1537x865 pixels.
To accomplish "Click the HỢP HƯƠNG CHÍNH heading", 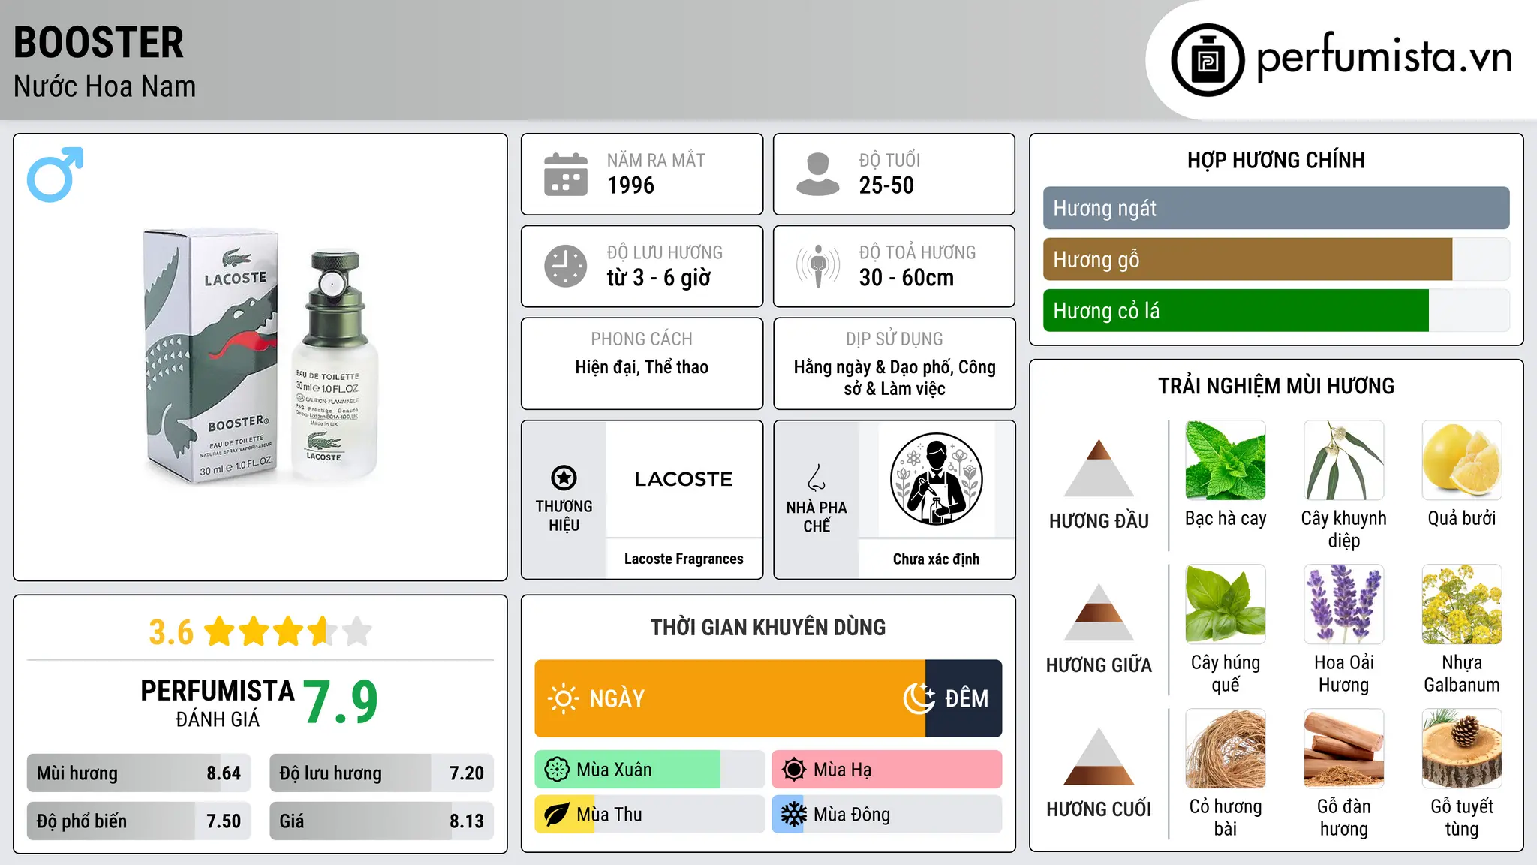I will click(x=1276, y=161).
